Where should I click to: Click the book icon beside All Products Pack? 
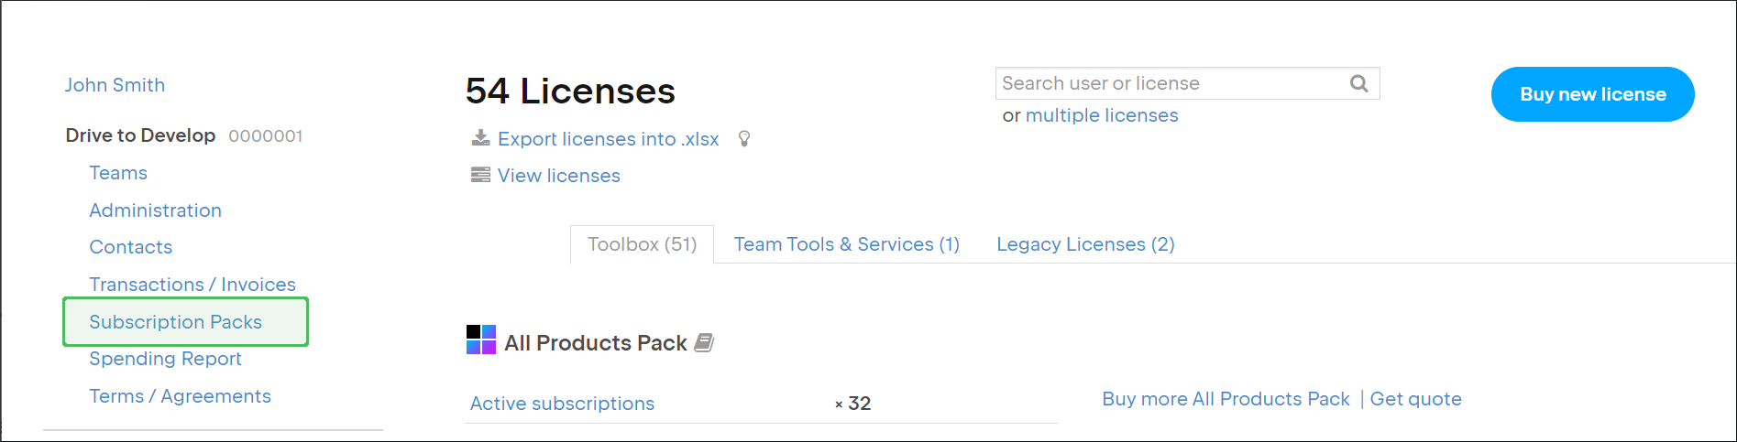pyautogui.click(x=704, y=342)
